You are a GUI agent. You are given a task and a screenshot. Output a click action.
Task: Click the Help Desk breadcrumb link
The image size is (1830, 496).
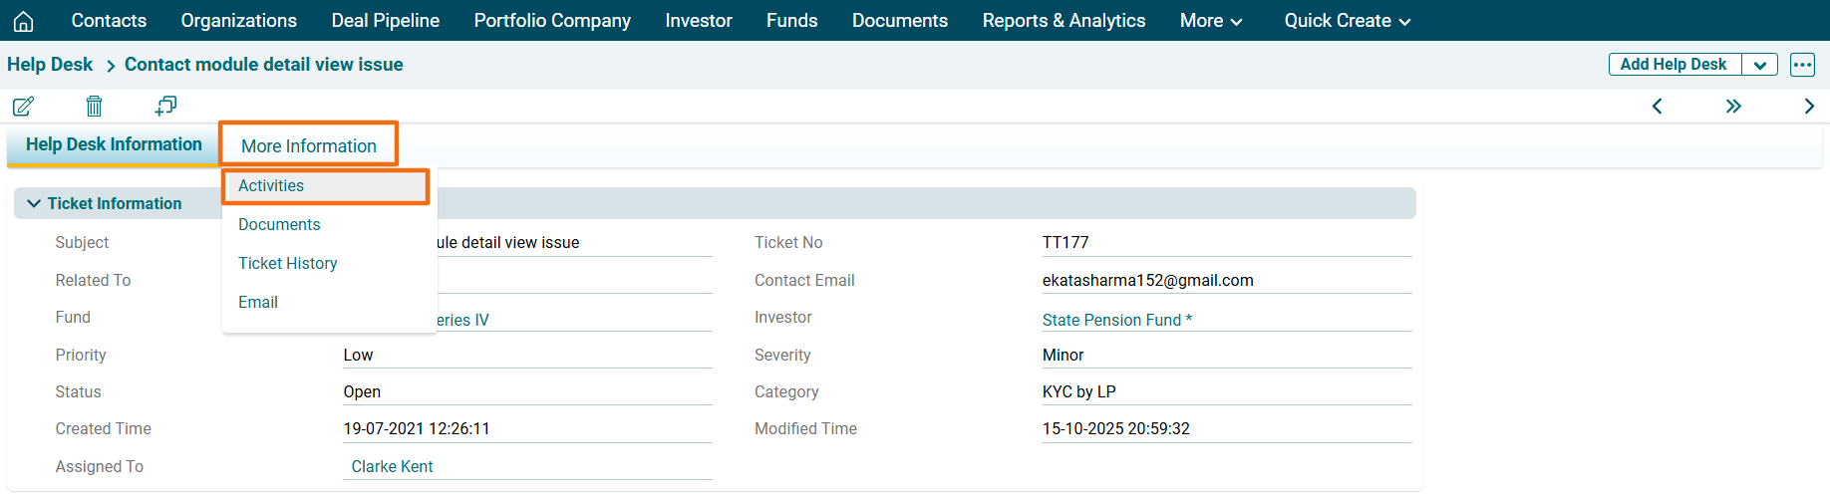coord(50,65)
